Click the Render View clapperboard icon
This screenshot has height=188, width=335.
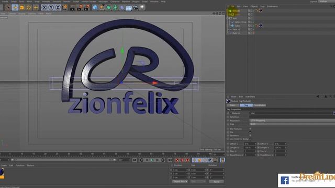pos(73,8)
